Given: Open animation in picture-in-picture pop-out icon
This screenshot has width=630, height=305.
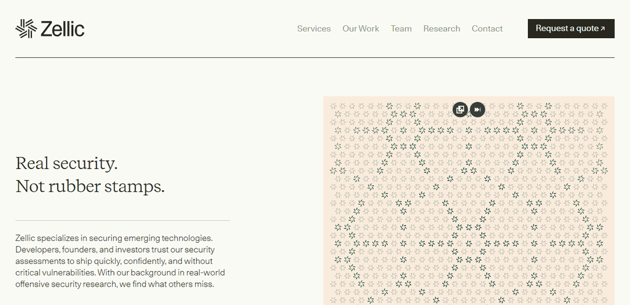Looking at the screenshot, I should tap(460, 109).
